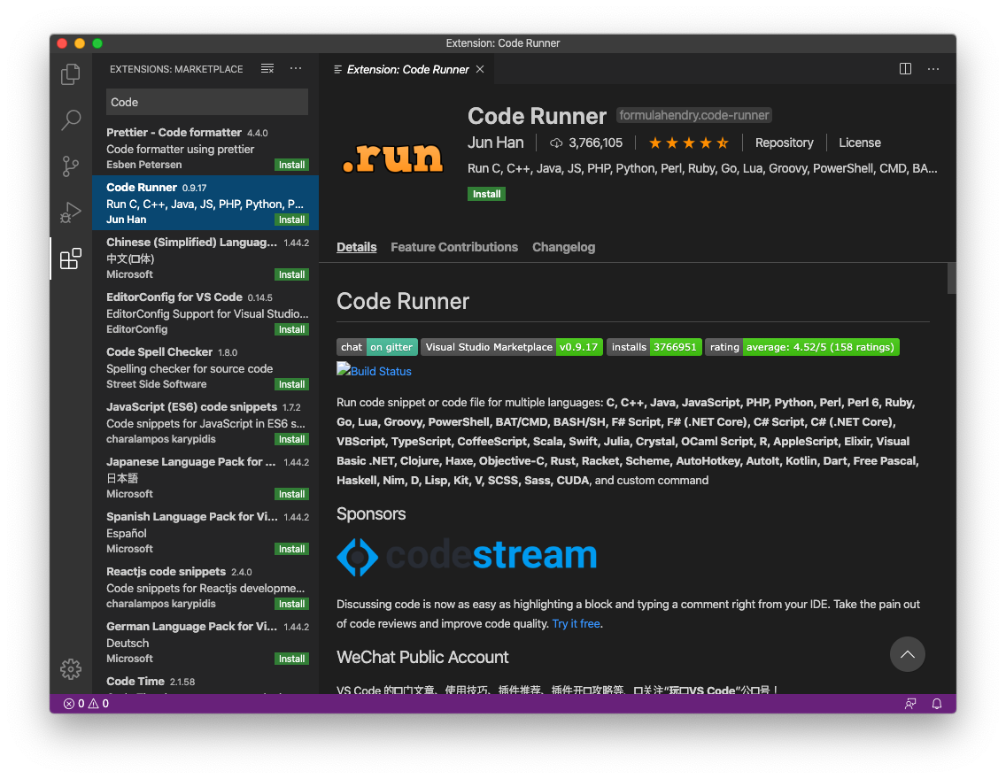1006x779 pixels.
Task: Open editor more actions ellipsis
Action: point(933,68)
